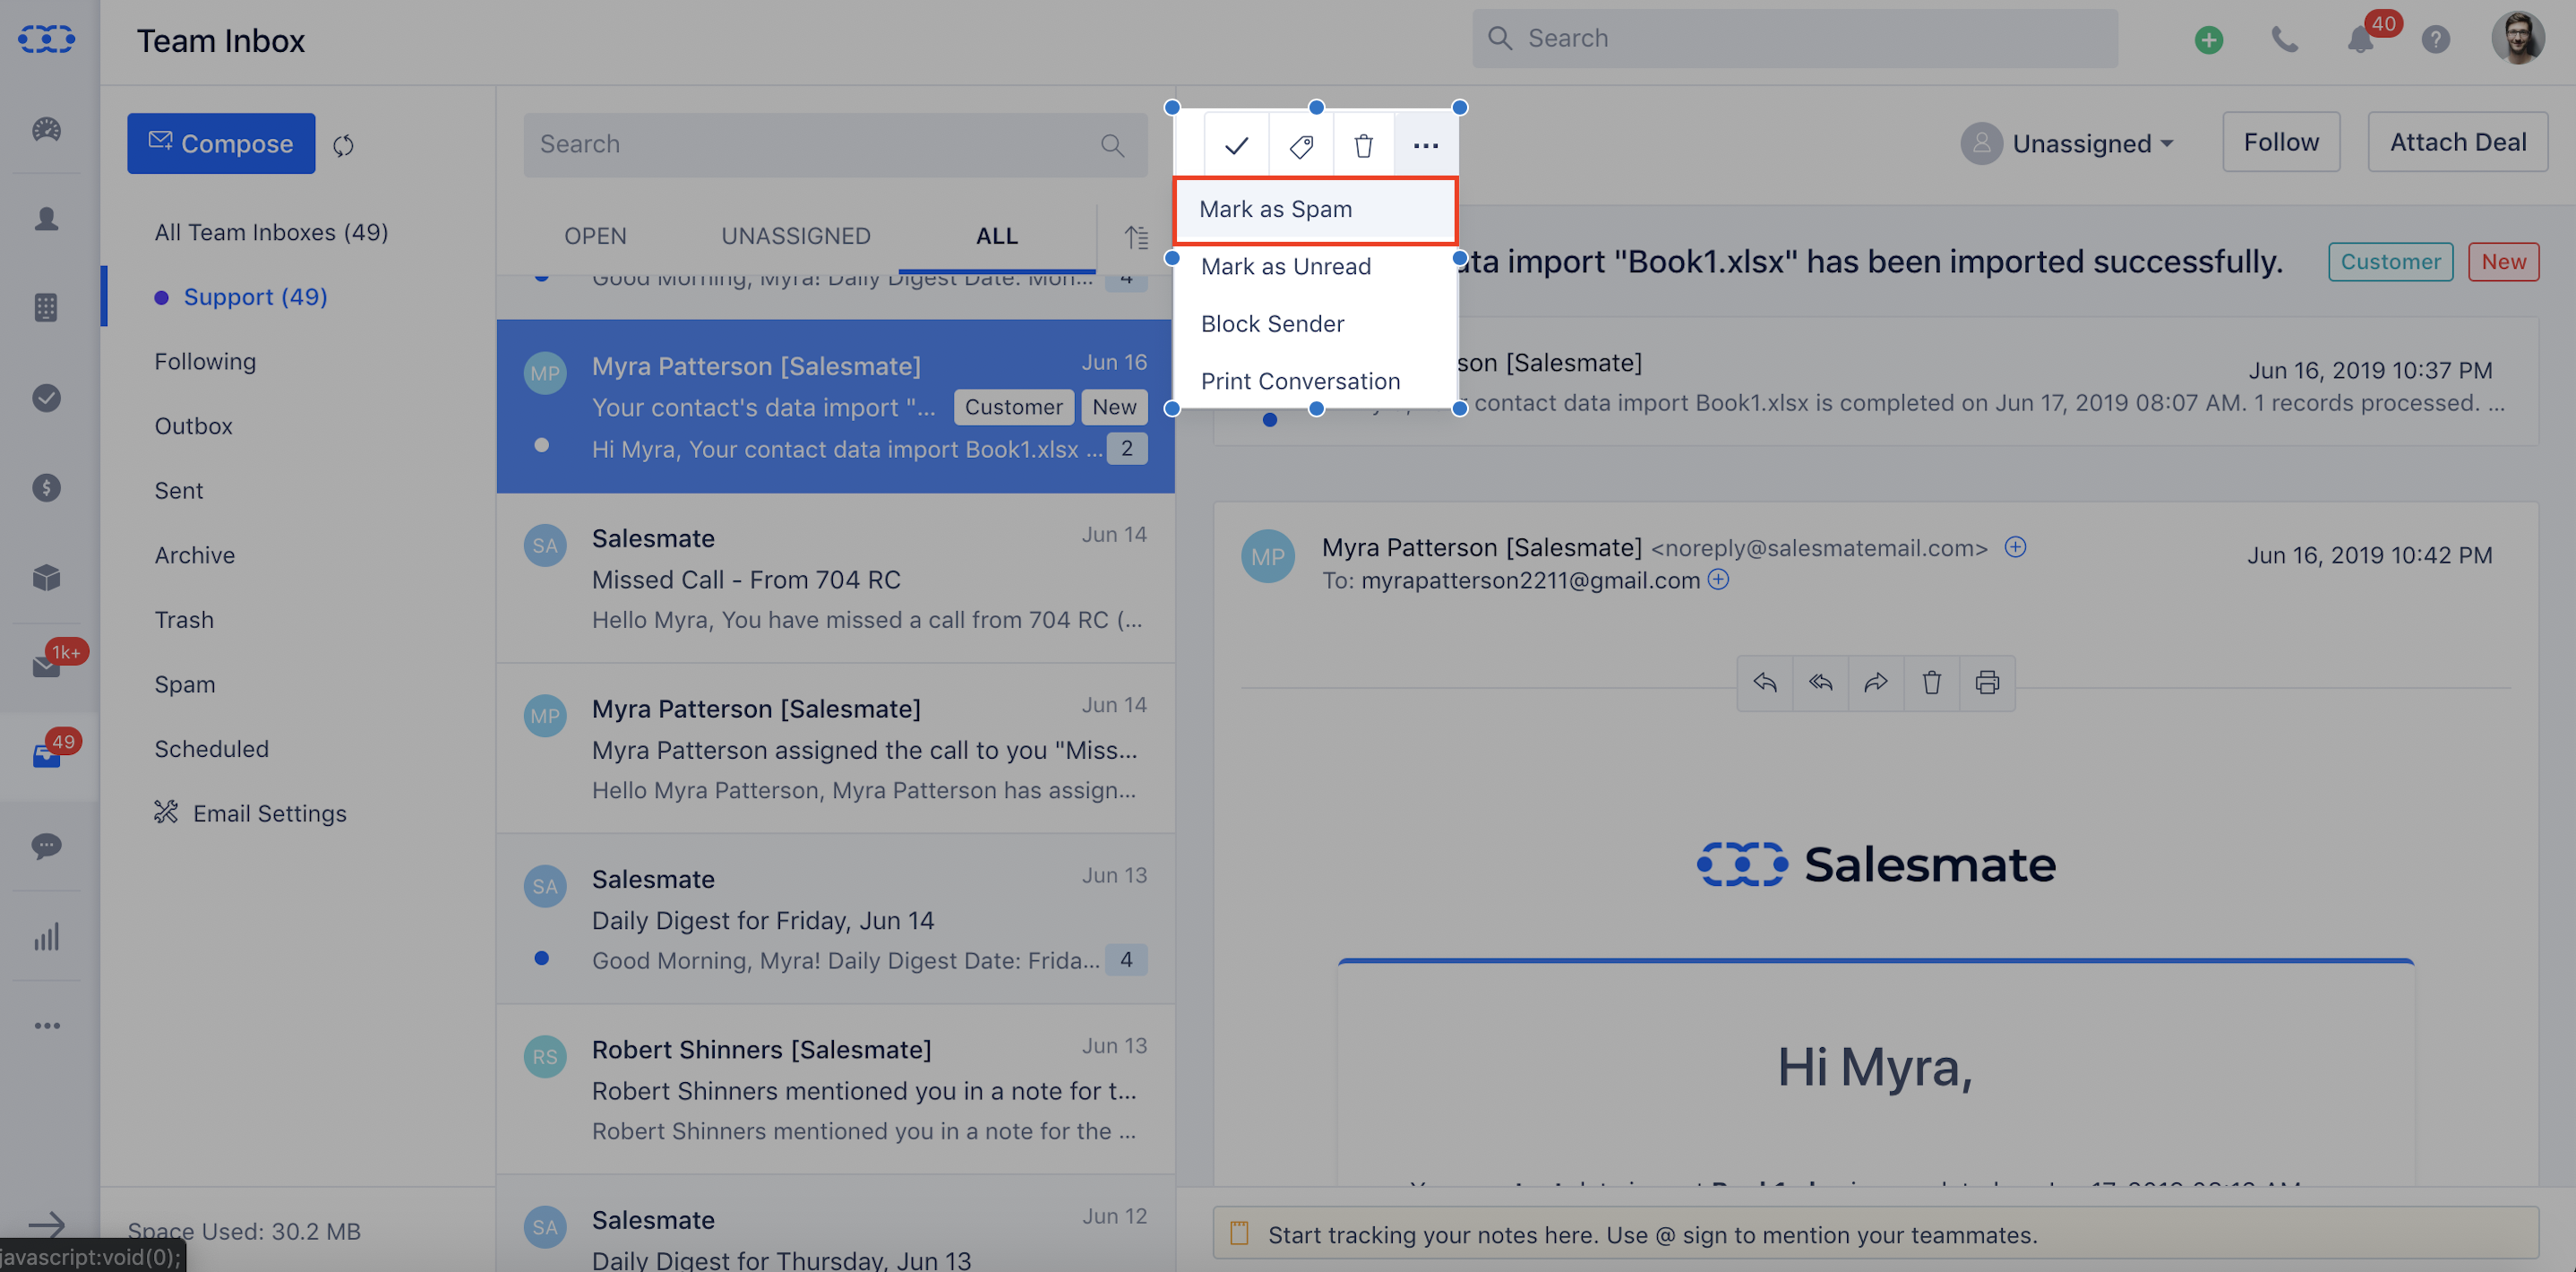Click the Follow button
2576x1272 pixels.
(x=2281, y=142)
